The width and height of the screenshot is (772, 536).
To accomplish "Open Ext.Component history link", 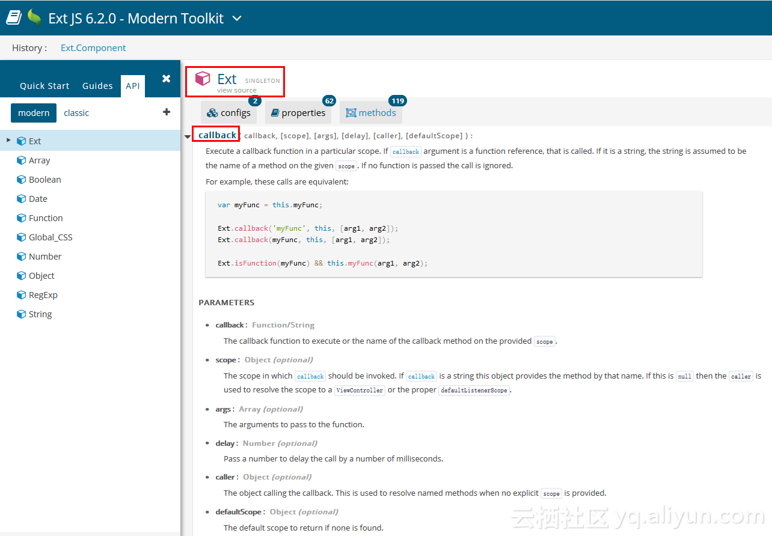I will pos(93,48).
